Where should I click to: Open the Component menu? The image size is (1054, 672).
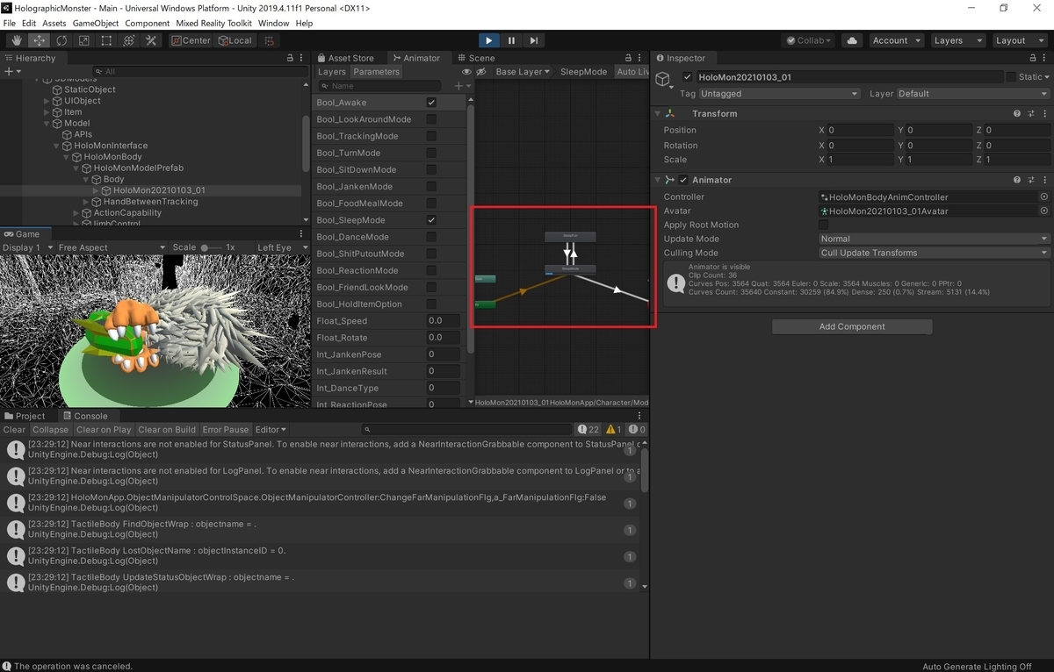coord(148,23)
